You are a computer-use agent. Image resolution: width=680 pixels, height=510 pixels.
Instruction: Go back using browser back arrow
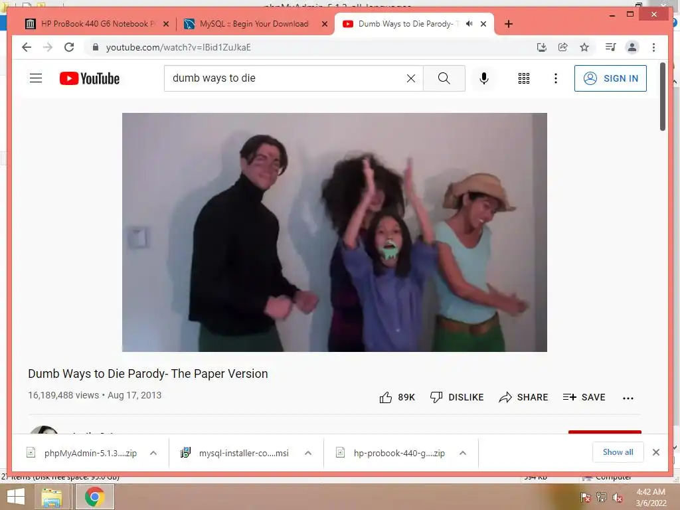pyautogui.click(x=27, y=47)
